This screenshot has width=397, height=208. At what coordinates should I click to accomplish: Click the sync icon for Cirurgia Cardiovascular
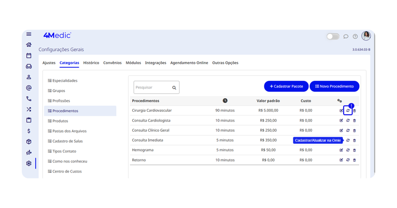point(348,111)
